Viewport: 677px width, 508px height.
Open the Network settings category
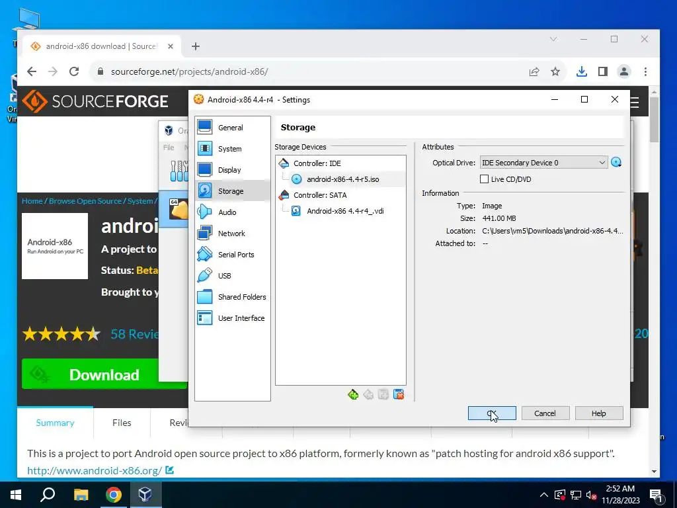(232, 233)
